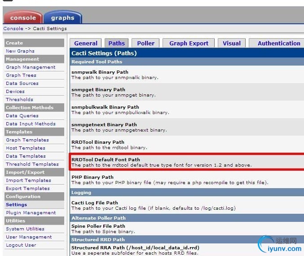Viewport: 304px width, 256px height.
Task: Open the Graph Trees page
Action: (x=21, y=75)
